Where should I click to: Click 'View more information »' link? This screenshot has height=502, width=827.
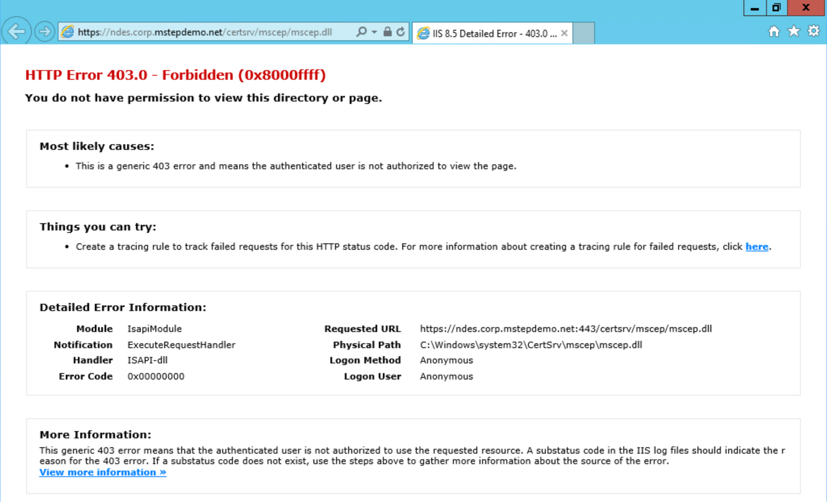click(102, 472)
